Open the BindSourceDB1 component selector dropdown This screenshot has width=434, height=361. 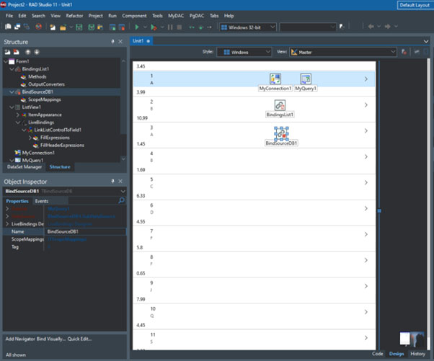pos(123,191)
